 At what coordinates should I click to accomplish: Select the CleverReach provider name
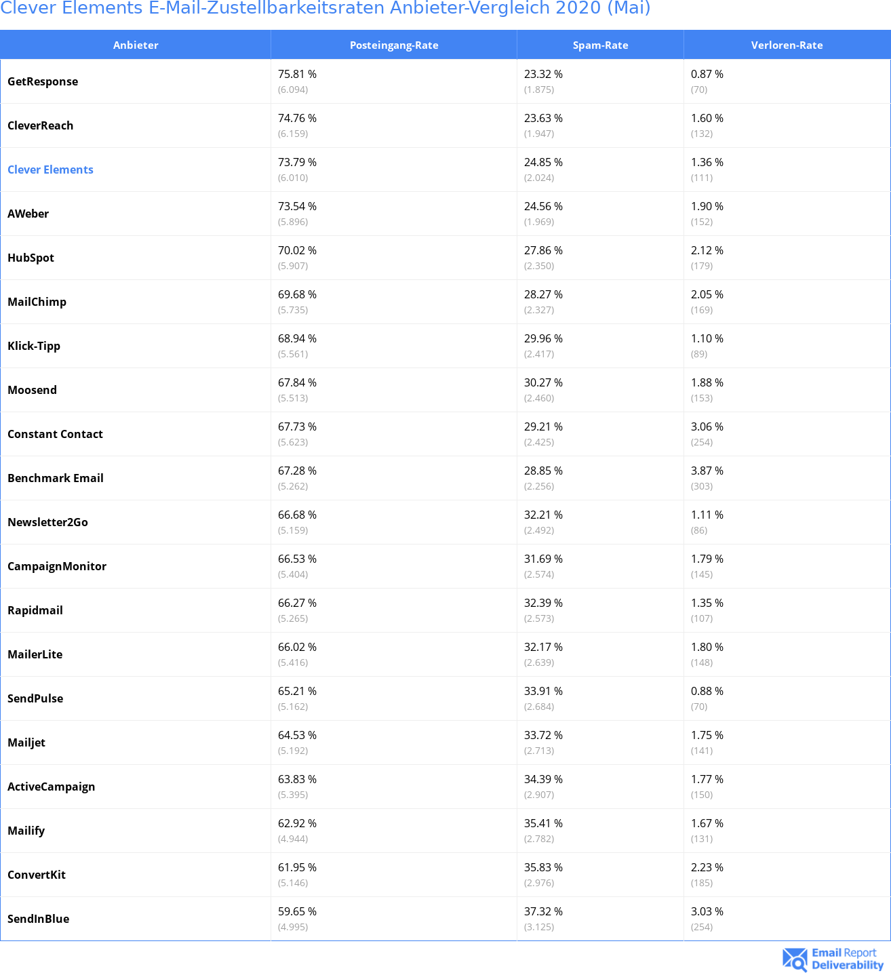pyautogui.click(x=40, y=125)
